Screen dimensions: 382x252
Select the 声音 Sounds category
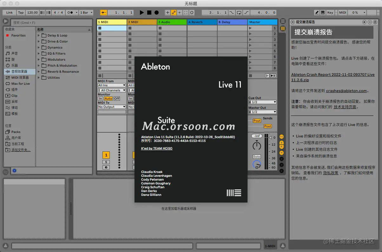[15, 53]
